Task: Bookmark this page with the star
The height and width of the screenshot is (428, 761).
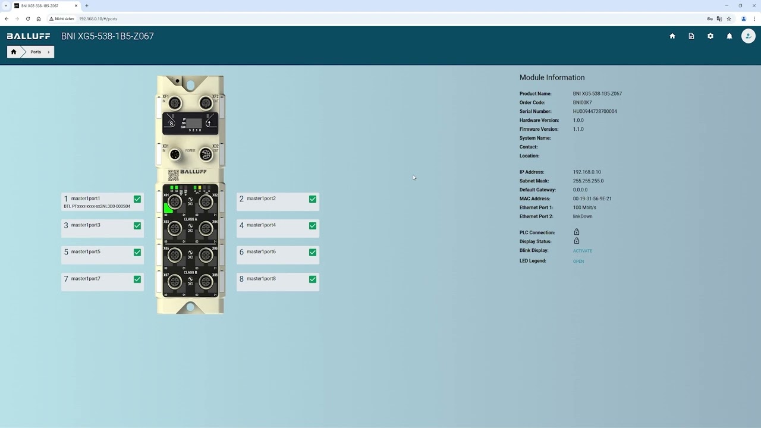Action: click(x=729, y=18)
